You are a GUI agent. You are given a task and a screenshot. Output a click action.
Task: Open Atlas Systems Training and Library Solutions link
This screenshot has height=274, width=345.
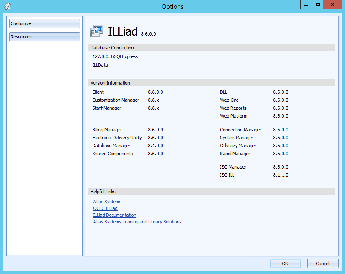[x=137, y=222]
